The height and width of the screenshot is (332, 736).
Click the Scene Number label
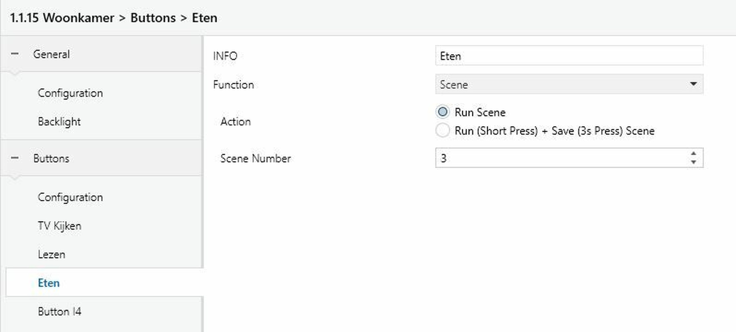(255, 159)
